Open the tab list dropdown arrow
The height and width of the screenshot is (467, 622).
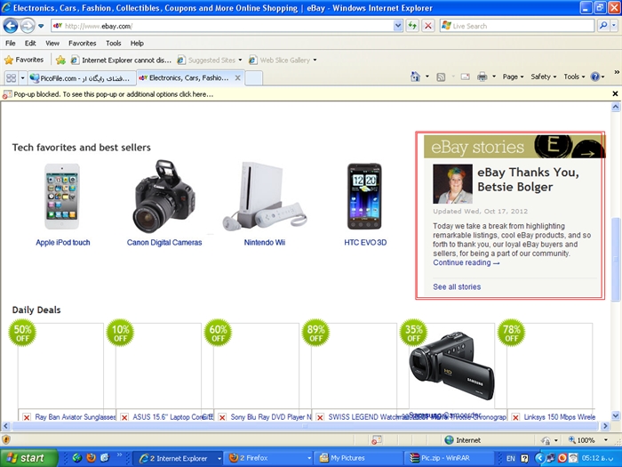[22, 78]
